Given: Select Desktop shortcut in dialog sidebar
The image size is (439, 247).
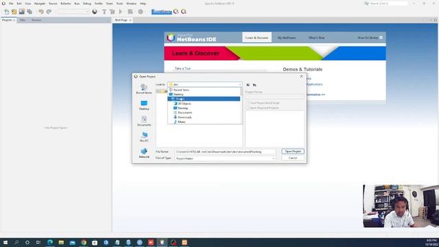Looking at the screenshot, I should tap(144, 105).
